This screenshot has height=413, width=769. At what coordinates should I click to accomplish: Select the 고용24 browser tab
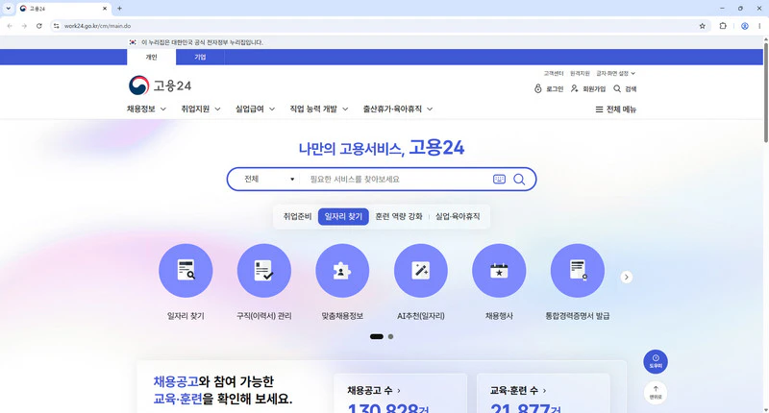[x=63, y=9]
